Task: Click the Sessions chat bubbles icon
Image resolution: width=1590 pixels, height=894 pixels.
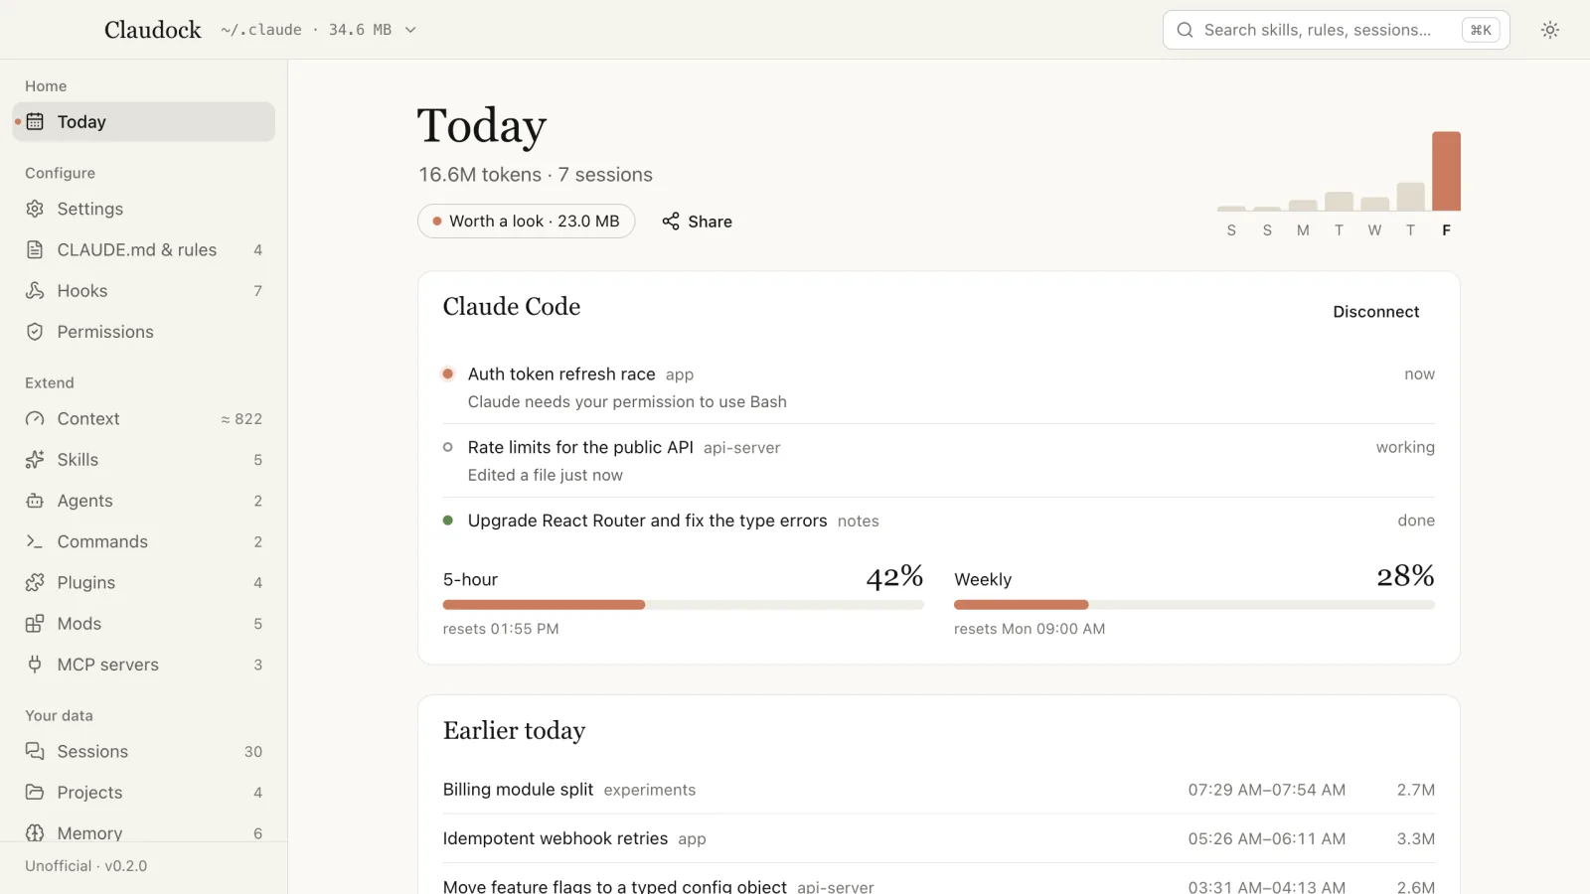Action: pos(35,751)
